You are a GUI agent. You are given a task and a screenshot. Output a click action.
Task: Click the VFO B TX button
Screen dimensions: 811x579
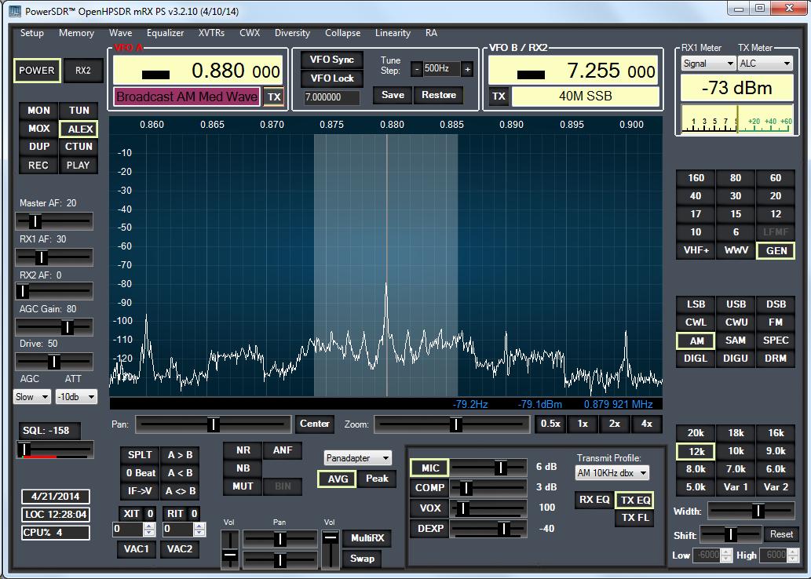[499, 96]
